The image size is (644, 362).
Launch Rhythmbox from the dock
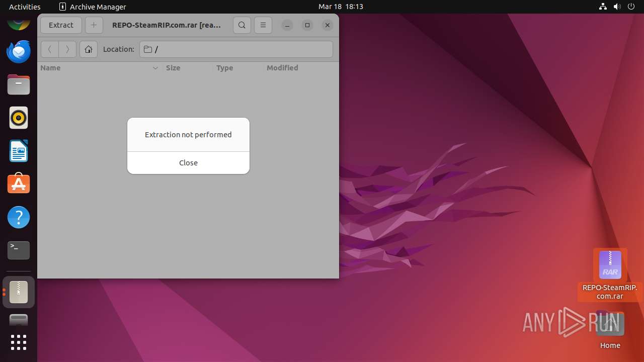pos(19,118)
